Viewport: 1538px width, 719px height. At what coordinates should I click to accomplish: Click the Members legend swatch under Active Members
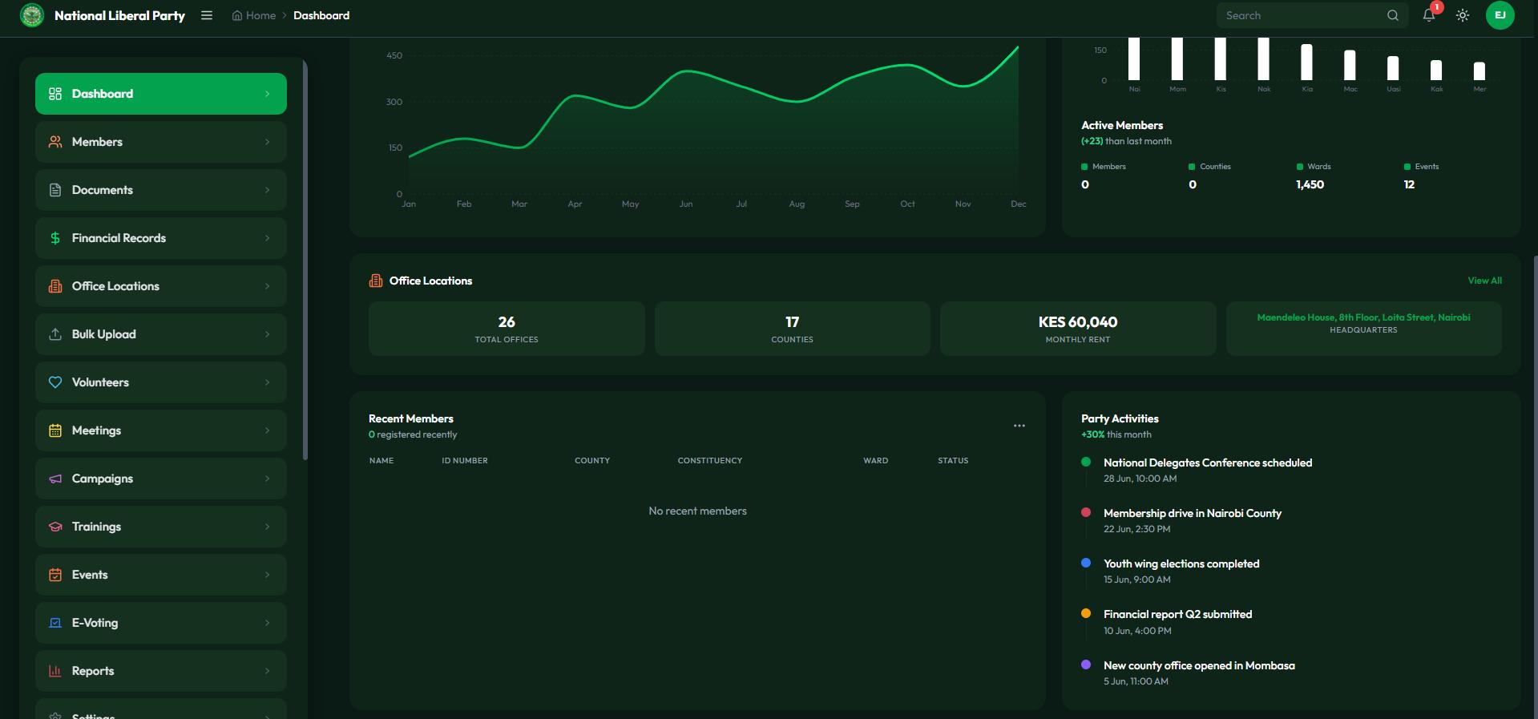[1084, 167]
